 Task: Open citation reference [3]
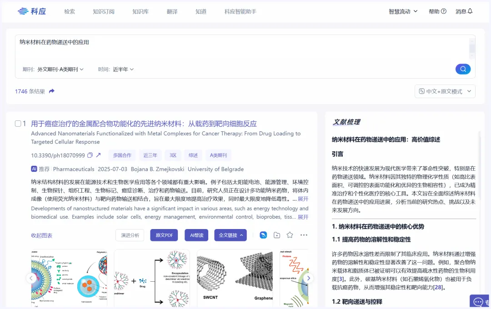coord(341,279)
